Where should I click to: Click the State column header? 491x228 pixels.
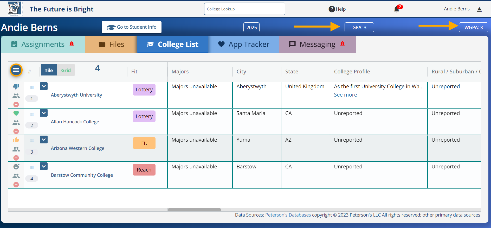click(292, 72)
